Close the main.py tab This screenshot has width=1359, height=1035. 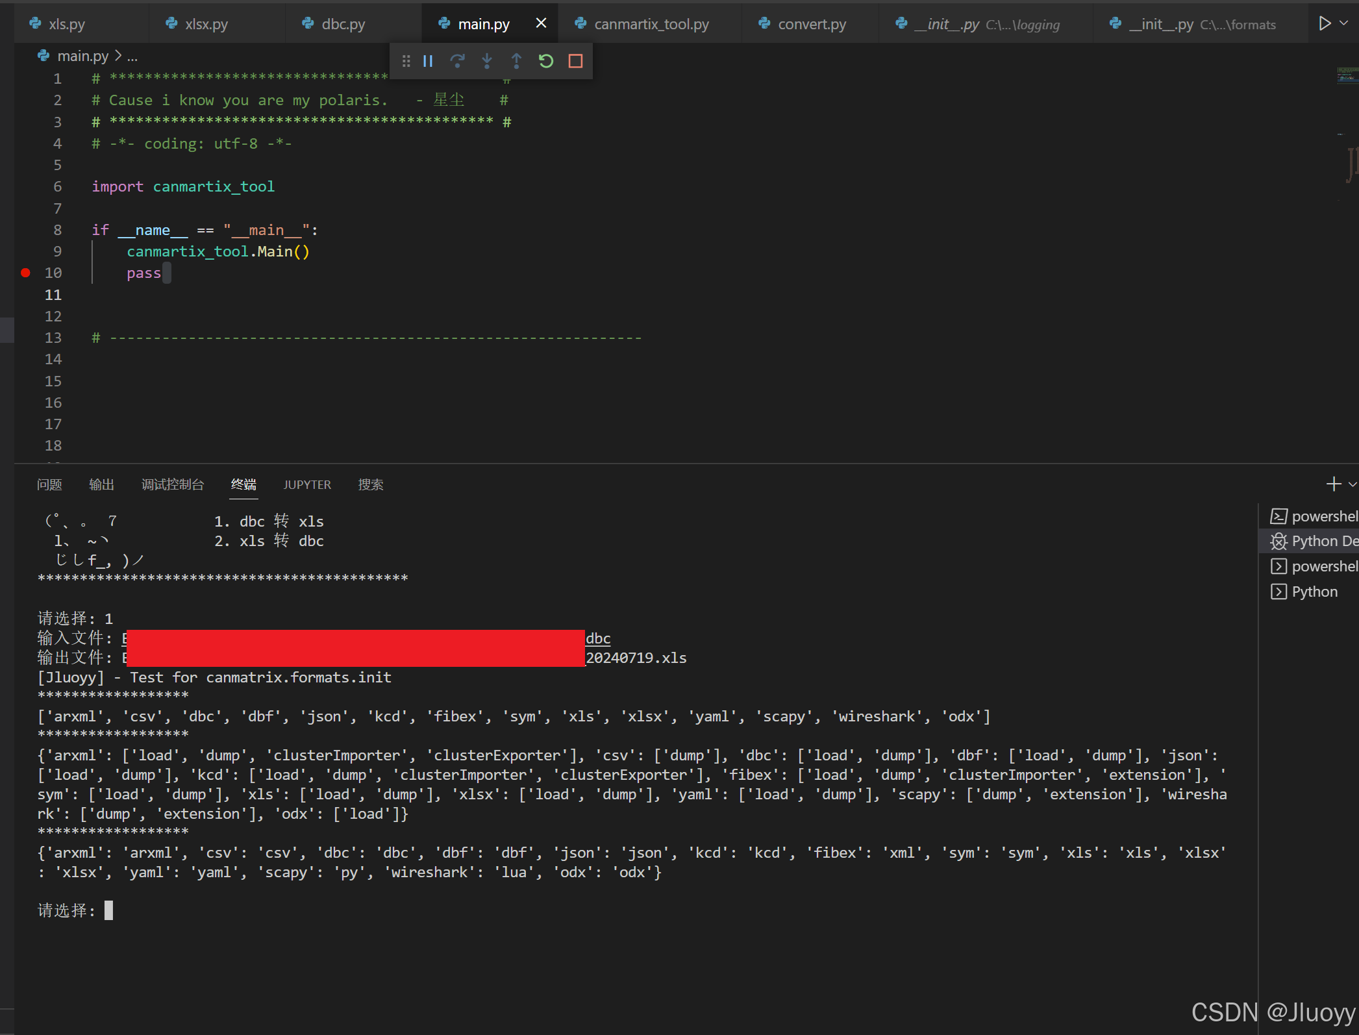tap(540, 23)
